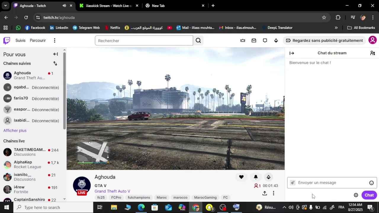Open the Facebook bookmark

(35, 28)
